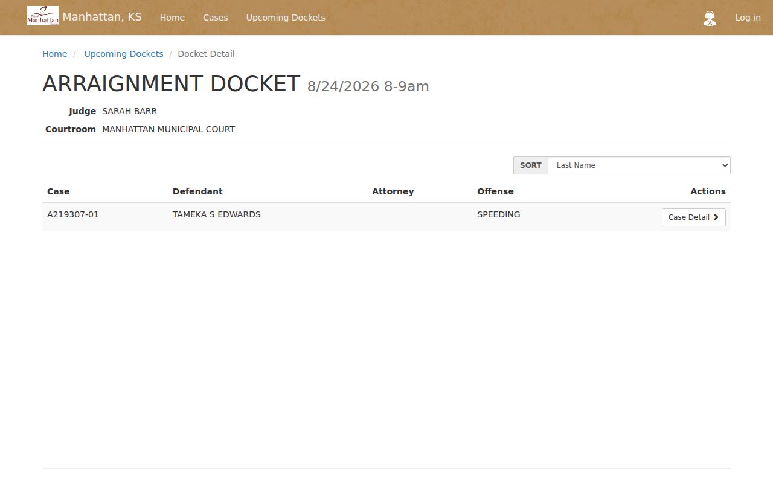Click the Case column header
This screenshot has width=773, height=483.
(59, 191)
